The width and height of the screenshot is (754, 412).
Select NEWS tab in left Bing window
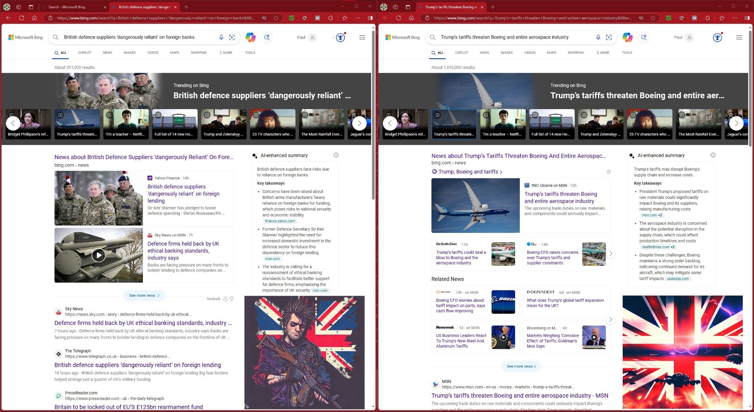point(107,53)
